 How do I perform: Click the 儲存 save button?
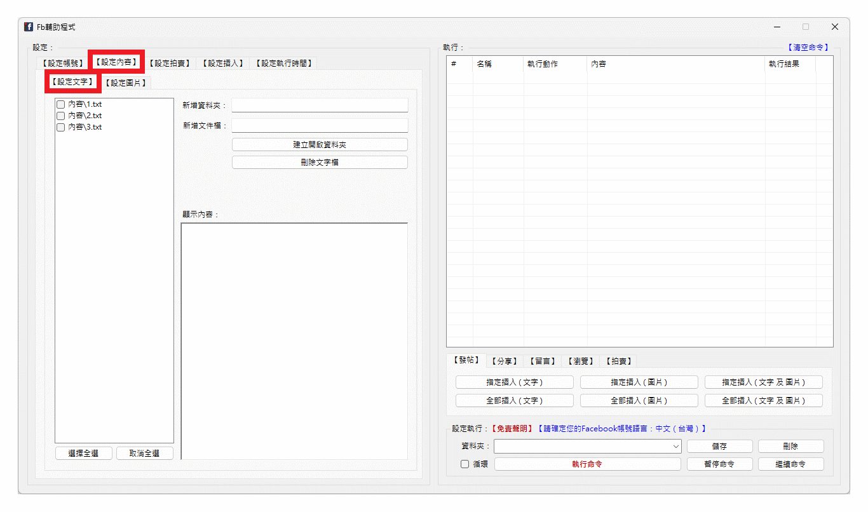coord(720,447)
